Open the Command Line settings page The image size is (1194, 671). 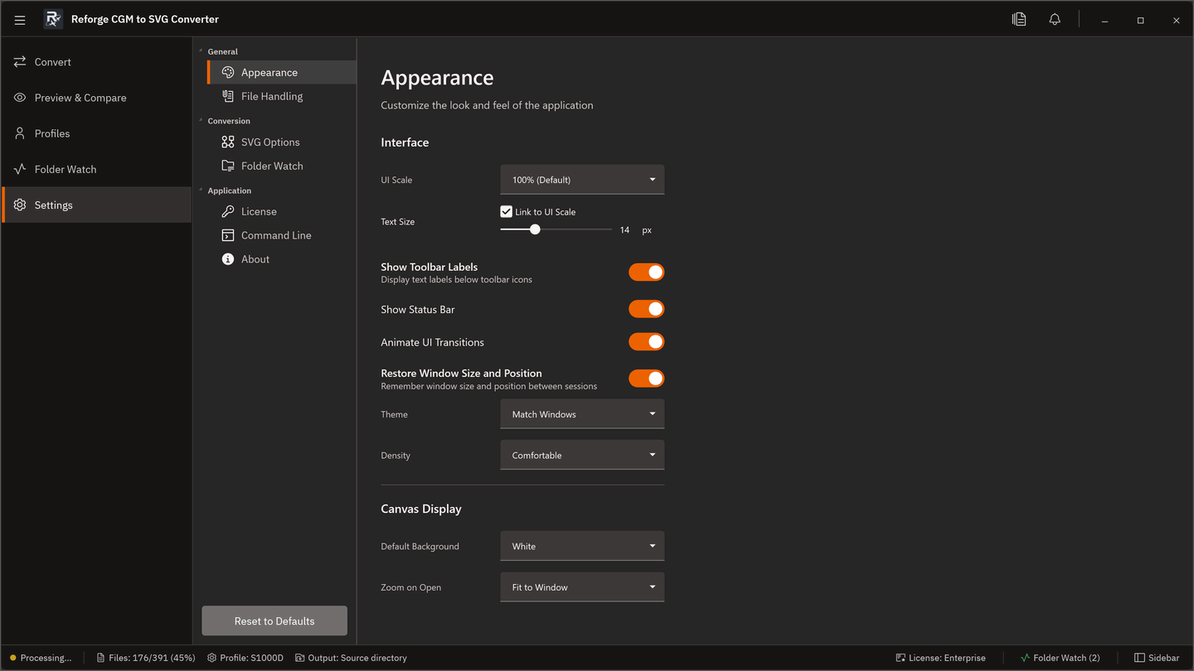pyautogui.click(x=282, y=235)
